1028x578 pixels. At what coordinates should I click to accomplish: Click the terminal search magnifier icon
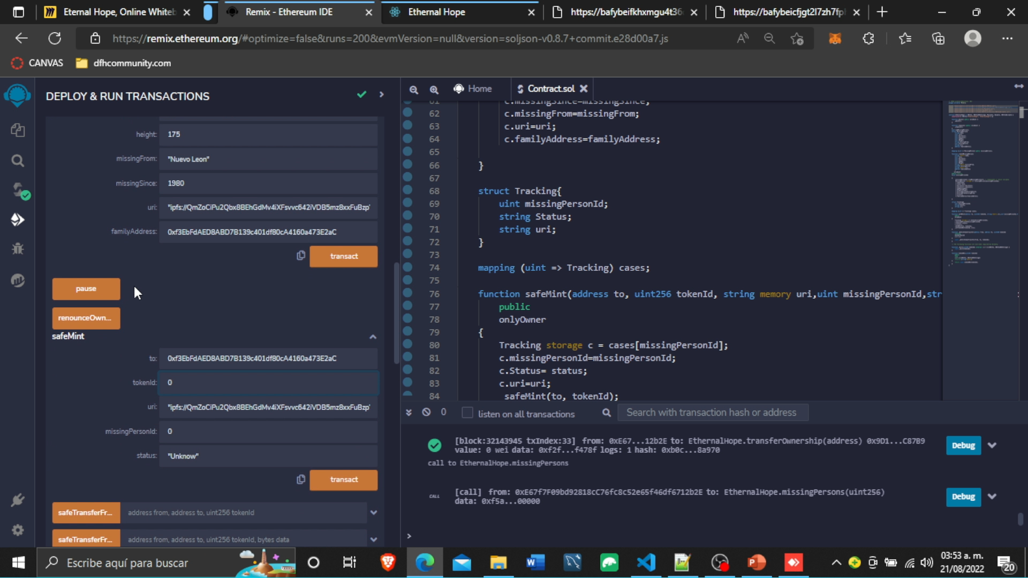606,413
